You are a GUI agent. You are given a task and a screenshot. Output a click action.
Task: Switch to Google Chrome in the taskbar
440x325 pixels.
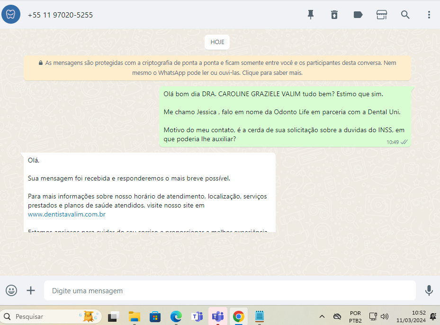click(x=239, y=316)
